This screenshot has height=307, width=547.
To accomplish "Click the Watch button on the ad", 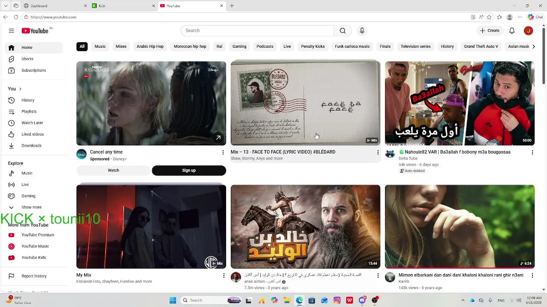I will click(113, 171).
